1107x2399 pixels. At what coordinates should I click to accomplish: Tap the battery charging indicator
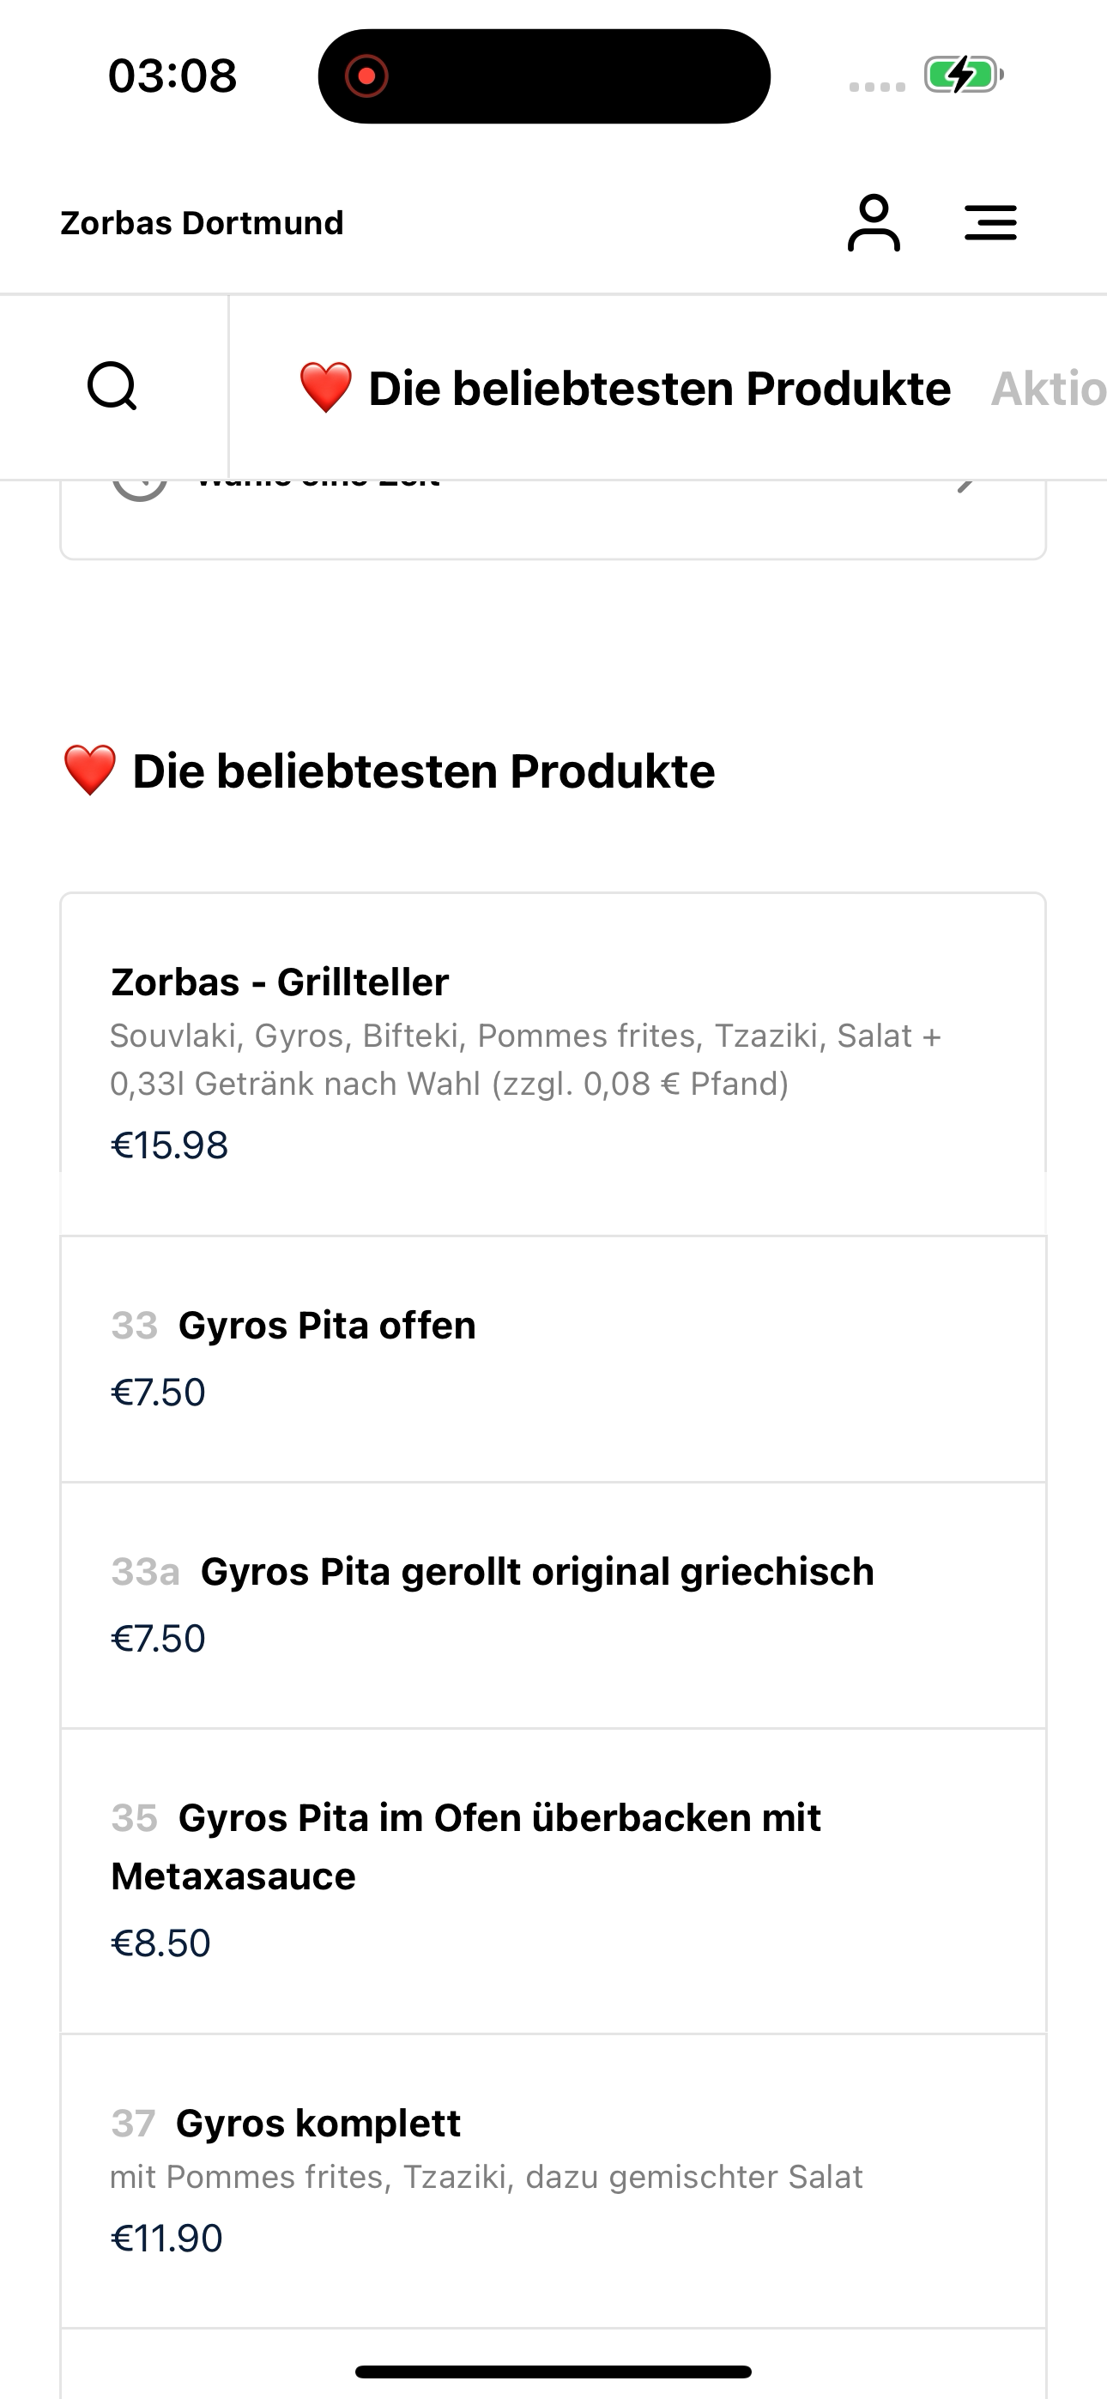[x=962, y=75]
